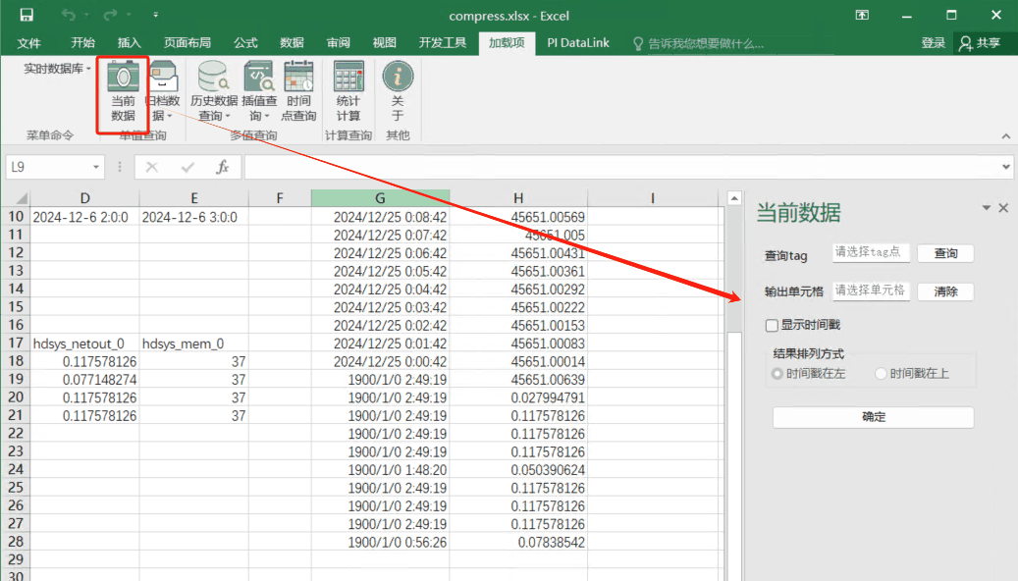1018x581 pixels.
Task: Select the 时间戳在左 radio option
Action: 777,374
